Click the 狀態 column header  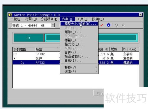point(116,49)
